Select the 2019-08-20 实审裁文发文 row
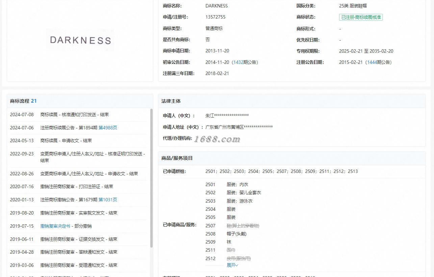 [79, 213]
